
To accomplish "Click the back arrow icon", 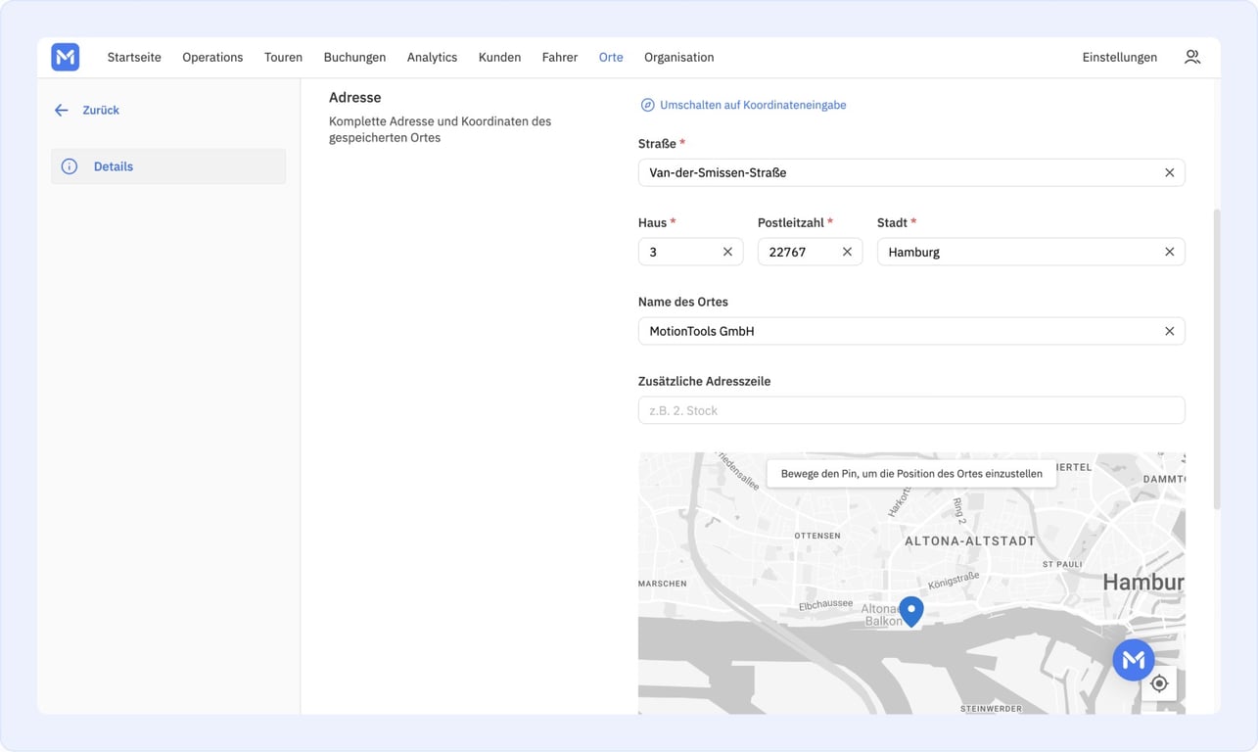I will pos(62,111).
